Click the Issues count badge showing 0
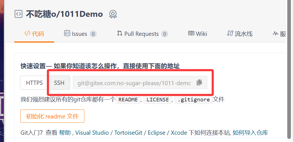The image size is (294, 142). pos(93,34)
